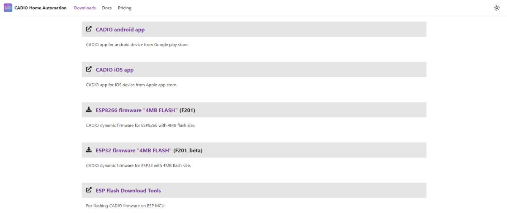Click the (F201_beta) version label
Viewport: 507px width, 213px height.
point(188,150)
